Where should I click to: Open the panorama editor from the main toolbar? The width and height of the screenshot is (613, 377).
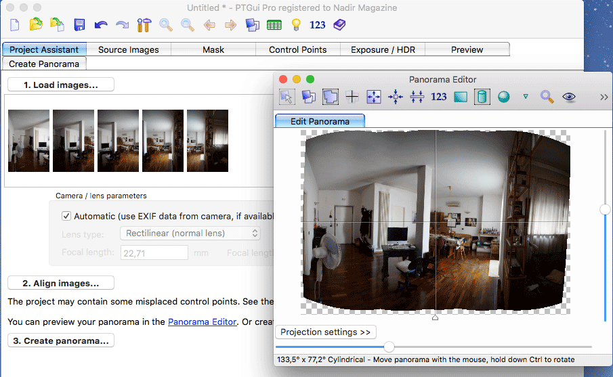[253, 25]
